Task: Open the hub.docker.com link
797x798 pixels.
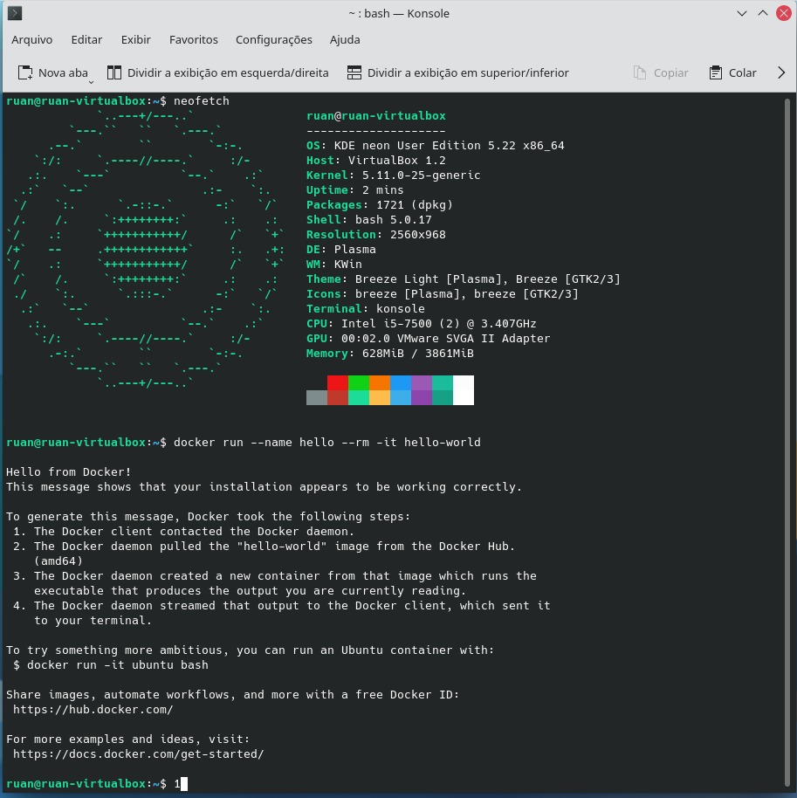Action: (93, 710)
